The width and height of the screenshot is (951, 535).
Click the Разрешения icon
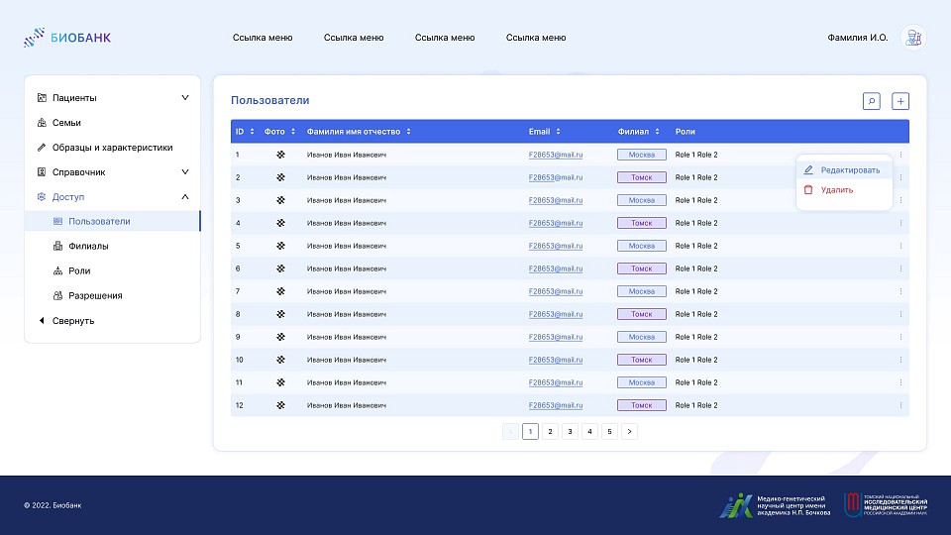pyautogui.click(x=58, y=295)
